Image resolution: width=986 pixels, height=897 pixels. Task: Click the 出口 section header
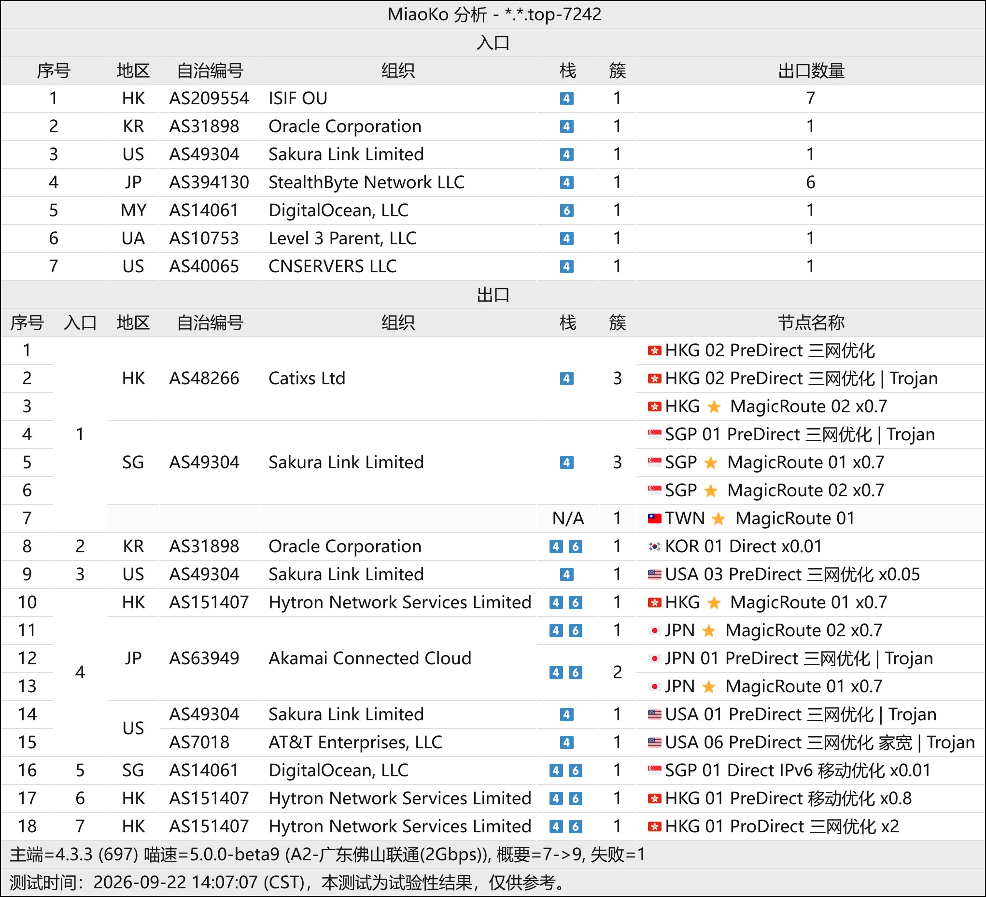point(493,295)
